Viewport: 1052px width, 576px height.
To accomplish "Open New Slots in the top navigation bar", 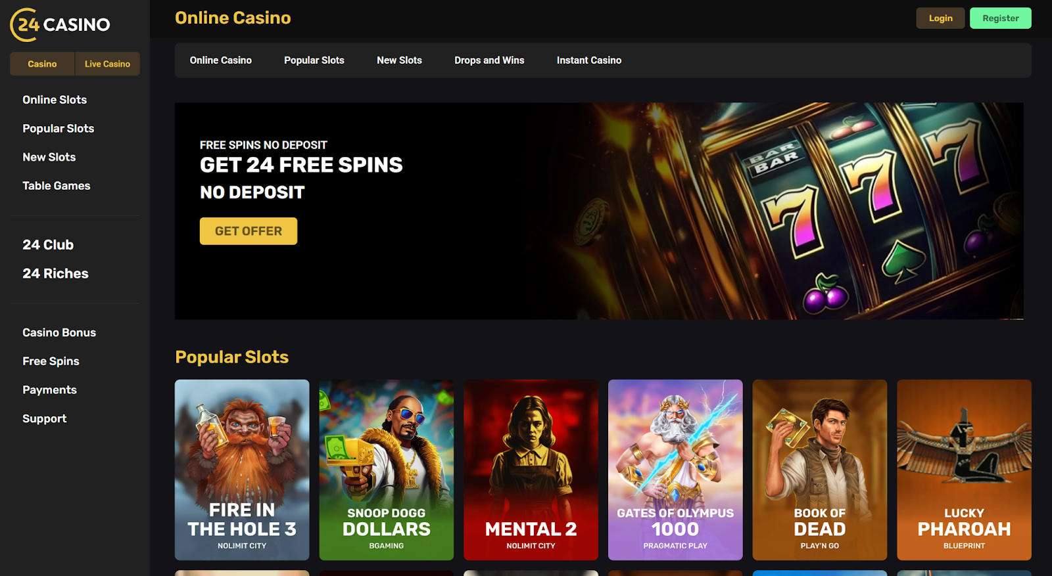I will pyautogui.click(x=399, y=60).
